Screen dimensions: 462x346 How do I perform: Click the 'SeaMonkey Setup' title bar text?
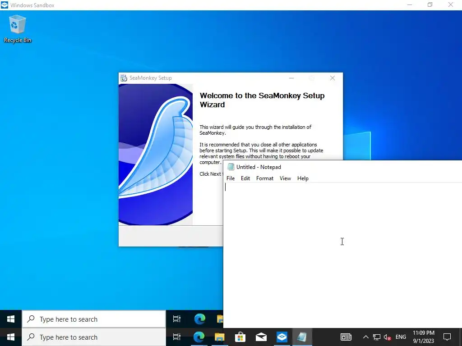[x=150, y=78]
